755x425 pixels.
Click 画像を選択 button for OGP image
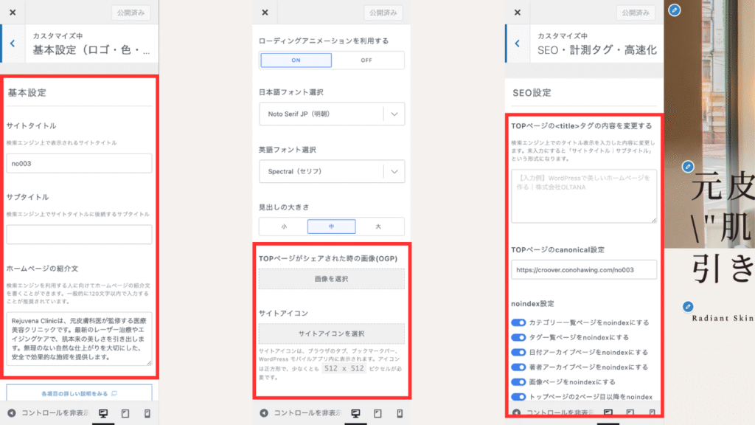point(331,279)
